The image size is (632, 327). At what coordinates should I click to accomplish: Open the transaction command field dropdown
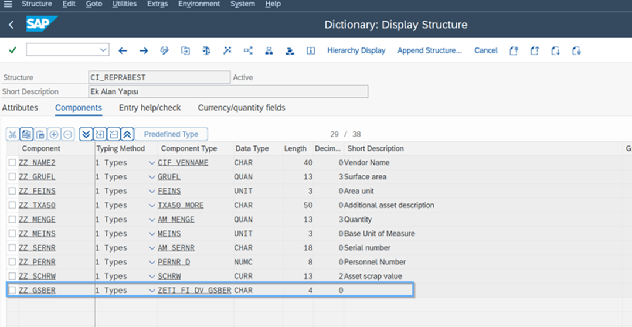103,50
